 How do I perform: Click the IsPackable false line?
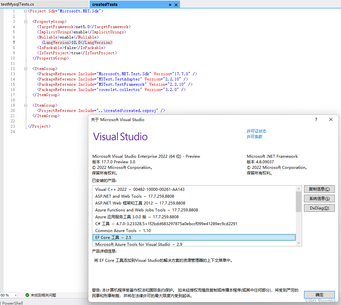(71, 48)
